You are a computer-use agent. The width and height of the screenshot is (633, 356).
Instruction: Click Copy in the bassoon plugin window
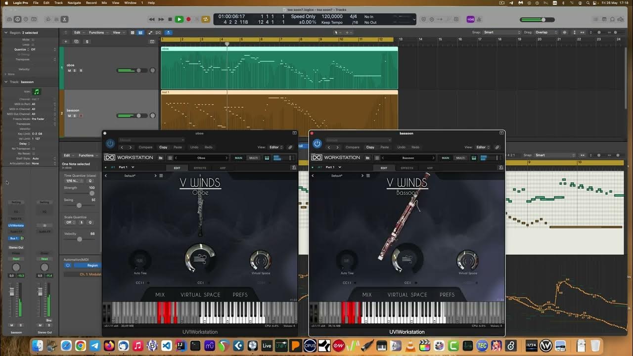point(370,147)
